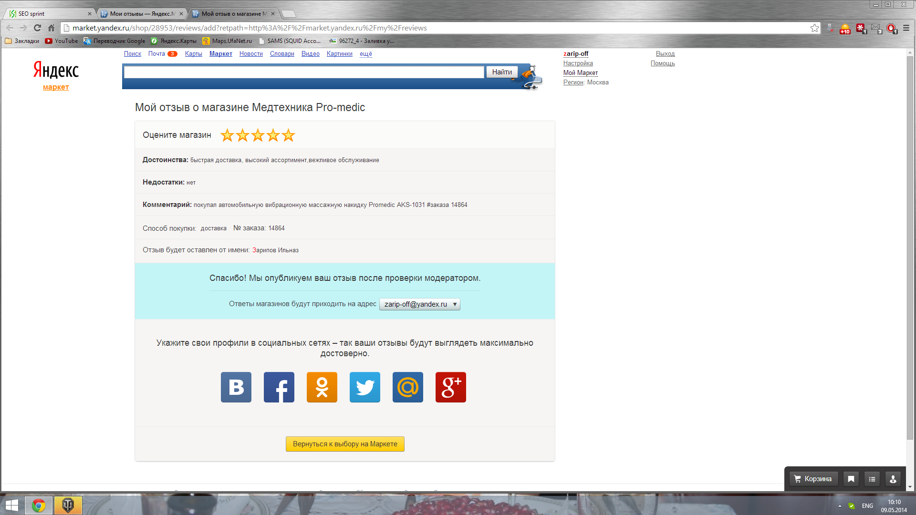Open the Корзина cart button

(813, 479)
